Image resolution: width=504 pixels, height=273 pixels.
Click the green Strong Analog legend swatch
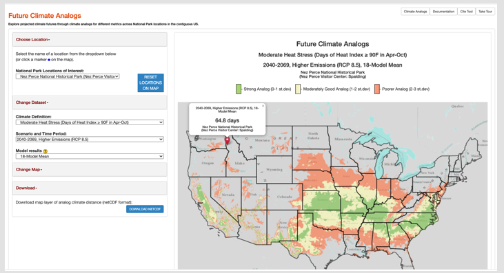point(239,89)
